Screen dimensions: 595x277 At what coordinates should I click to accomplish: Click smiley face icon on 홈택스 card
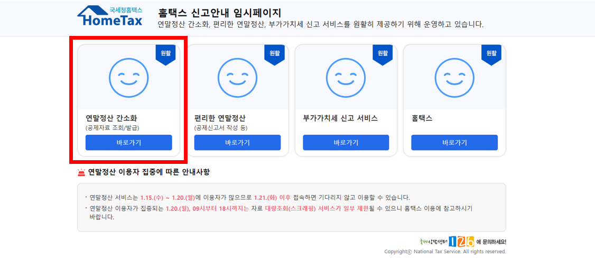pos(454,78)
